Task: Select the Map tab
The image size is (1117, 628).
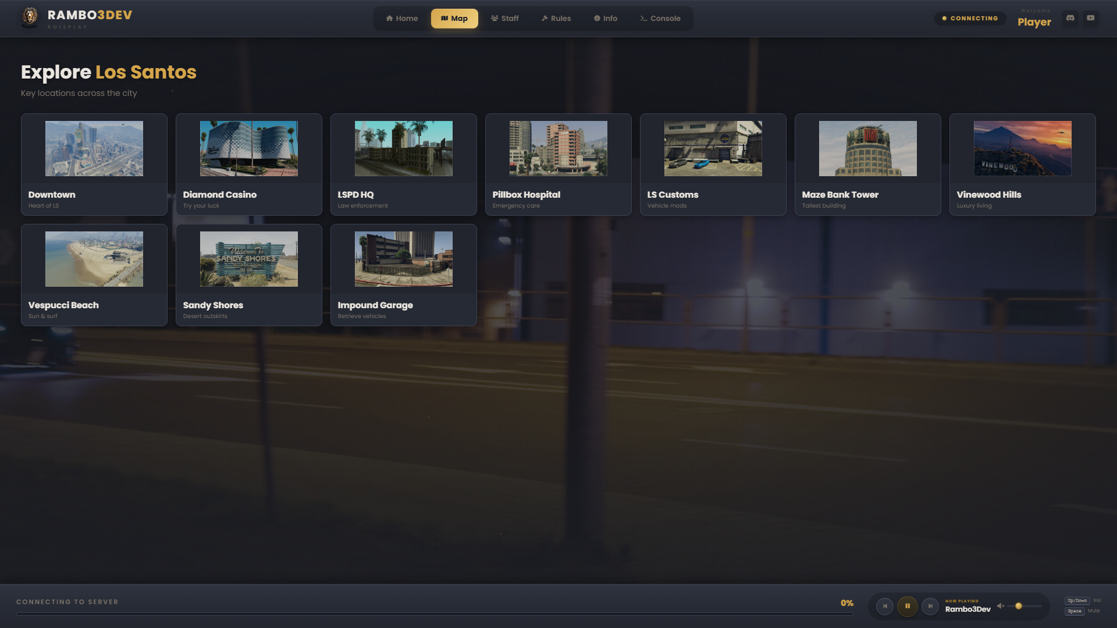Action: click(x=454, y=19)
